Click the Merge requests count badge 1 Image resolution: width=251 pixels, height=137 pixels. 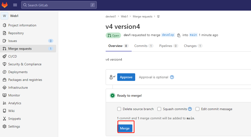click(51, 49)
